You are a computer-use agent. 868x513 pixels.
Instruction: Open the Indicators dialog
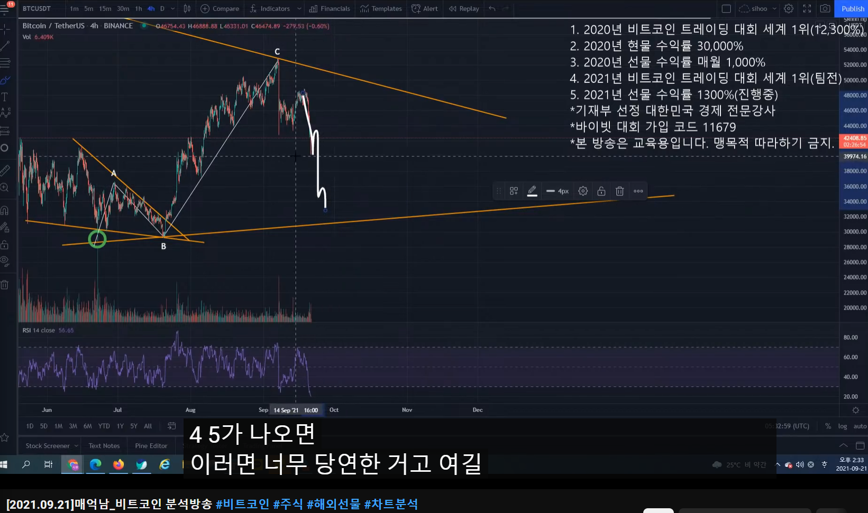coord(270,8)
